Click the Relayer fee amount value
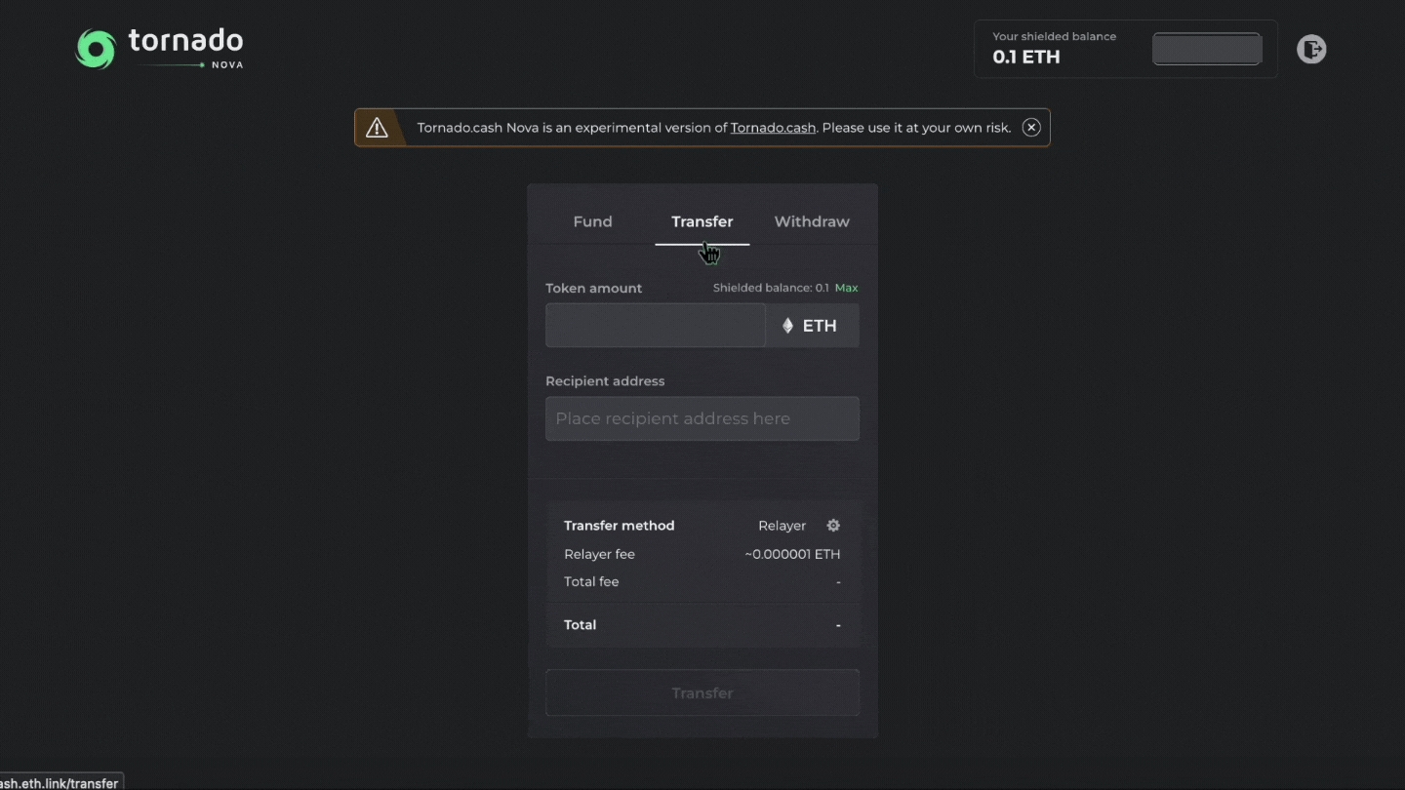The image size is (1405, 790). point(792,554)
